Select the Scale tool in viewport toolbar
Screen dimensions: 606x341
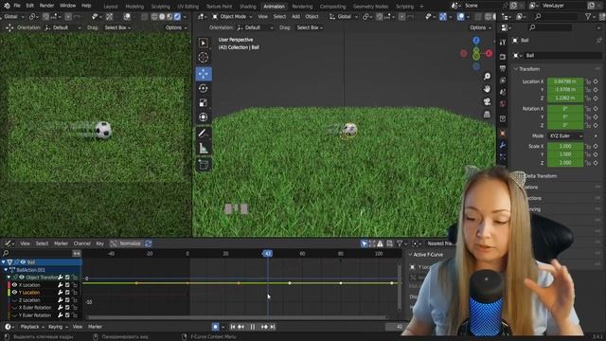point(204,103)
